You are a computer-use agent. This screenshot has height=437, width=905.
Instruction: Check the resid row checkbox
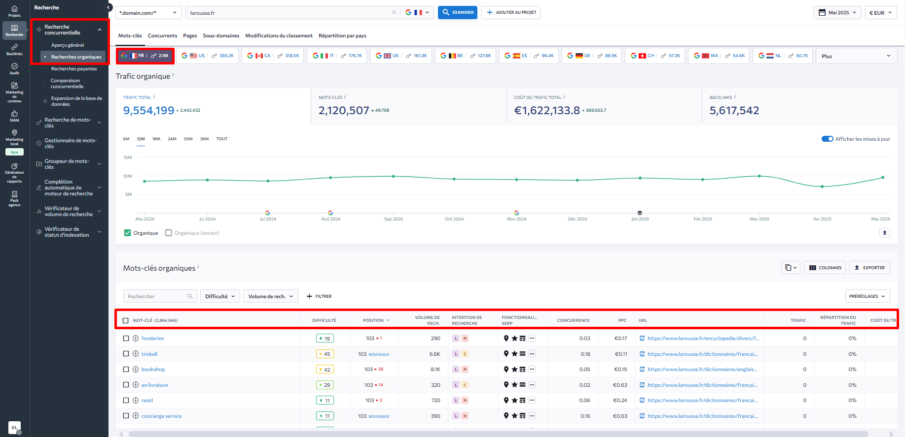coord(126,400)
